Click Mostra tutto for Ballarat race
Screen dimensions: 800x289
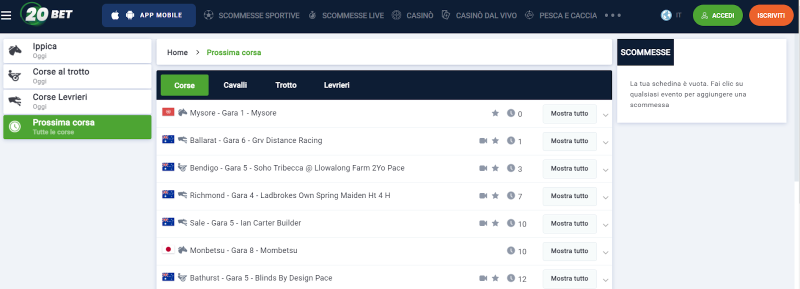[x=569, y=141]
